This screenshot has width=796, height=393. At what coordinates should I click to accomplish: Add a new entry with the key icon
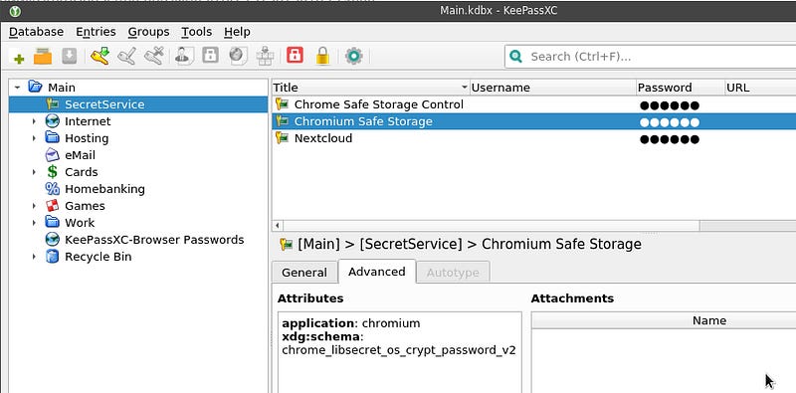tap(100, 56)
